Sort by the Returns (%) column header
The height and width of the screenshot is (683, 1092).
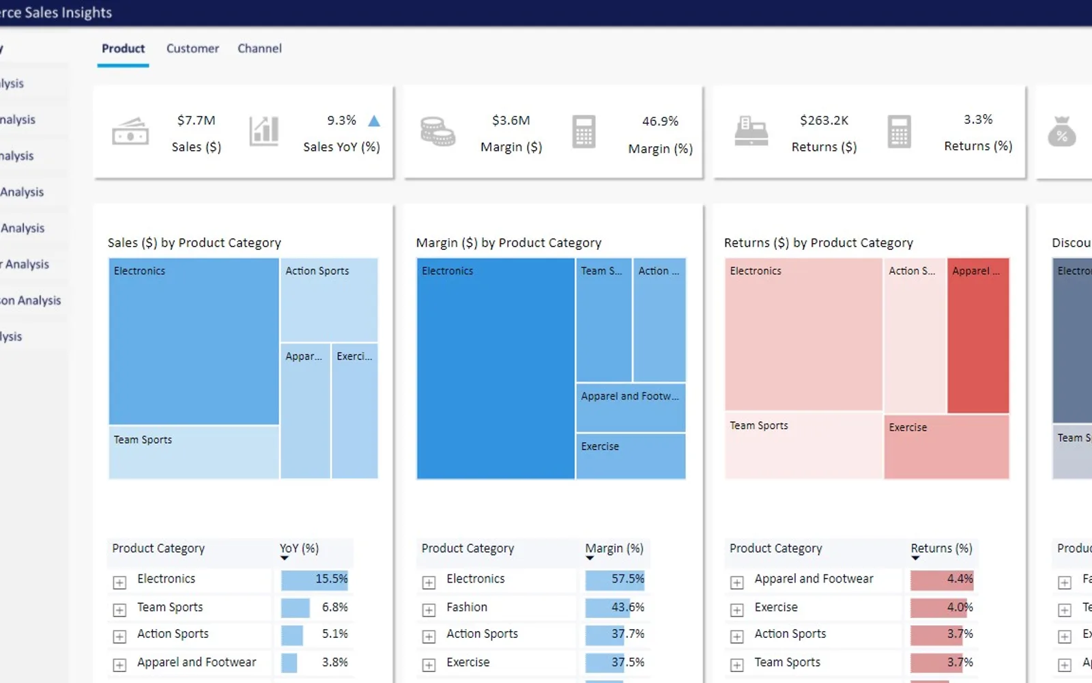click(x=941, y=548)
